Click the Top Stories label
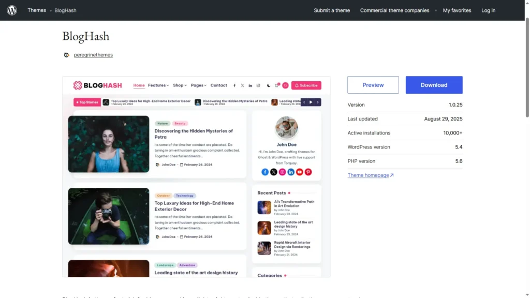530x298 pixels. [87, 102]
